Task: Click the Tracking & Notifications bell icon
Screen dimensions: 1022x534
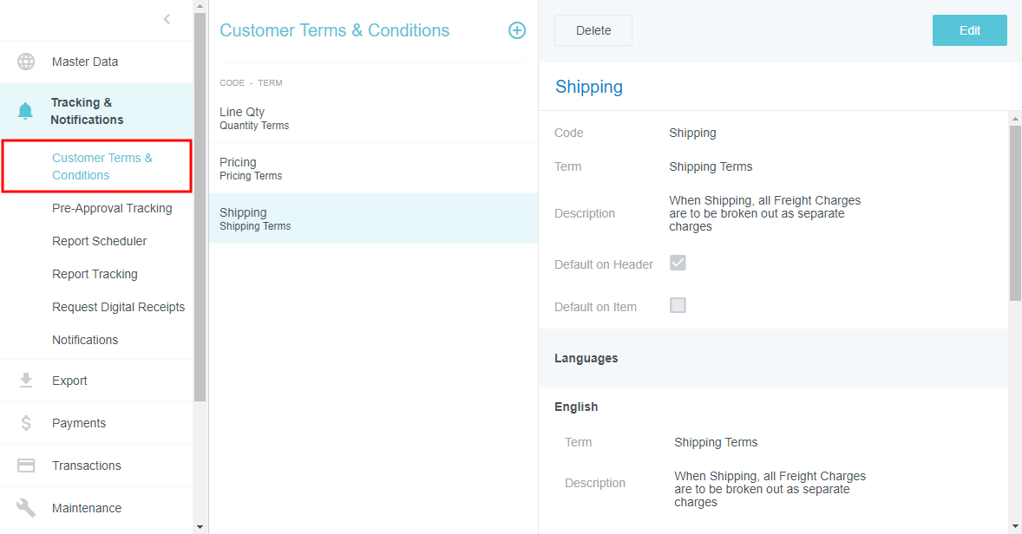Action: coord(26,111)
